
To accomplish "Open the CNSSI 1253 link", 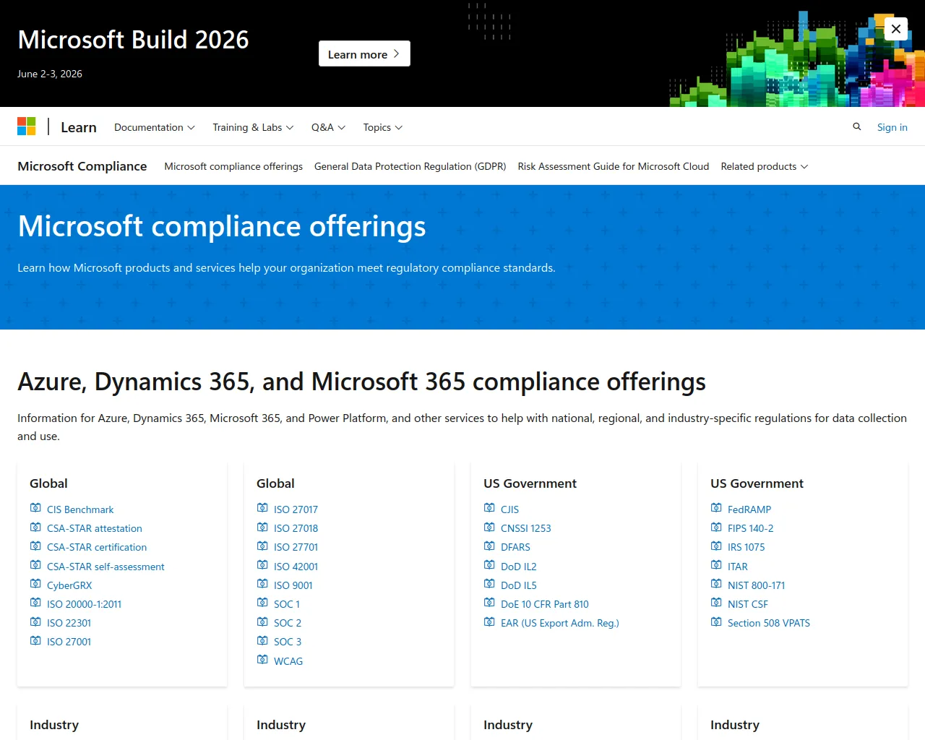I will pos(526,528).
